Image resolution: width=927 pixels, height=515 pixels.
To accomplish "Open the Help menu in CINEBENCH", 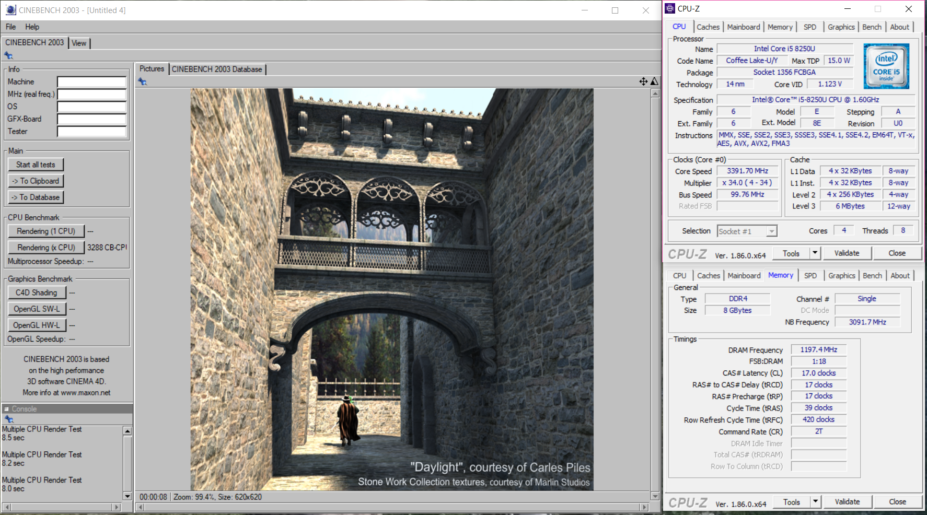I will tap(32, 27).
